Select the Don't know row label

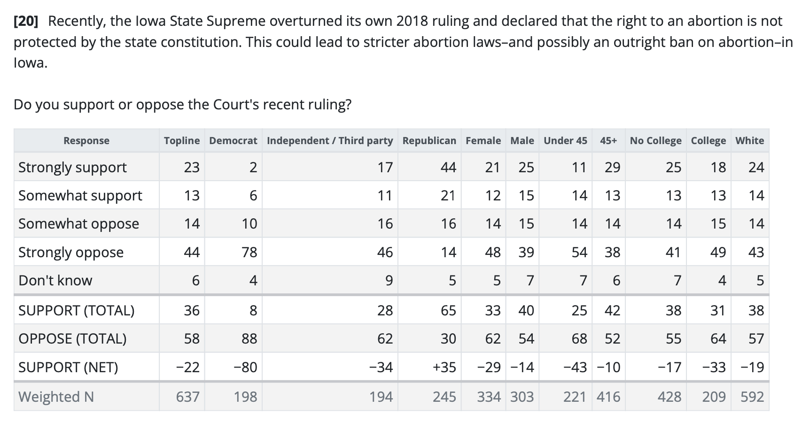click(55, 281)
